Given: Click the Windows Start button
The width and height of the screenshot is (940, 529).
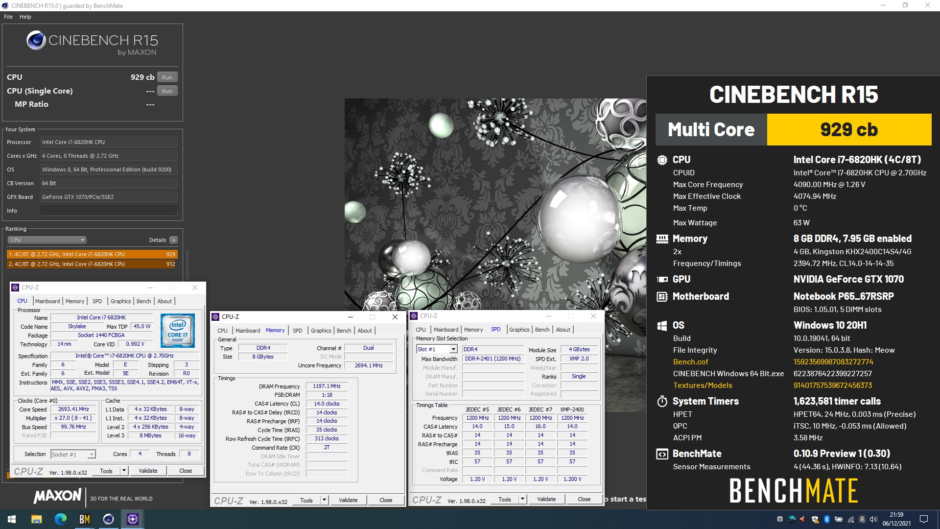Looking at the screenshot, I should (x=12, y=519).
